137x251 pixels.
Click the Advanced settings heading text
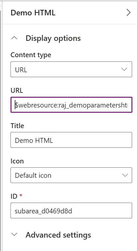coord(58,235)
